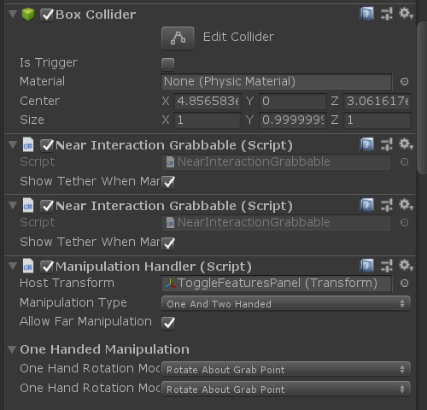Image resolution: width=427 pixels, height=410 pixels.
Task: Click C# script icon of second Near Interaction Grabbable
Action: (28, 206)
